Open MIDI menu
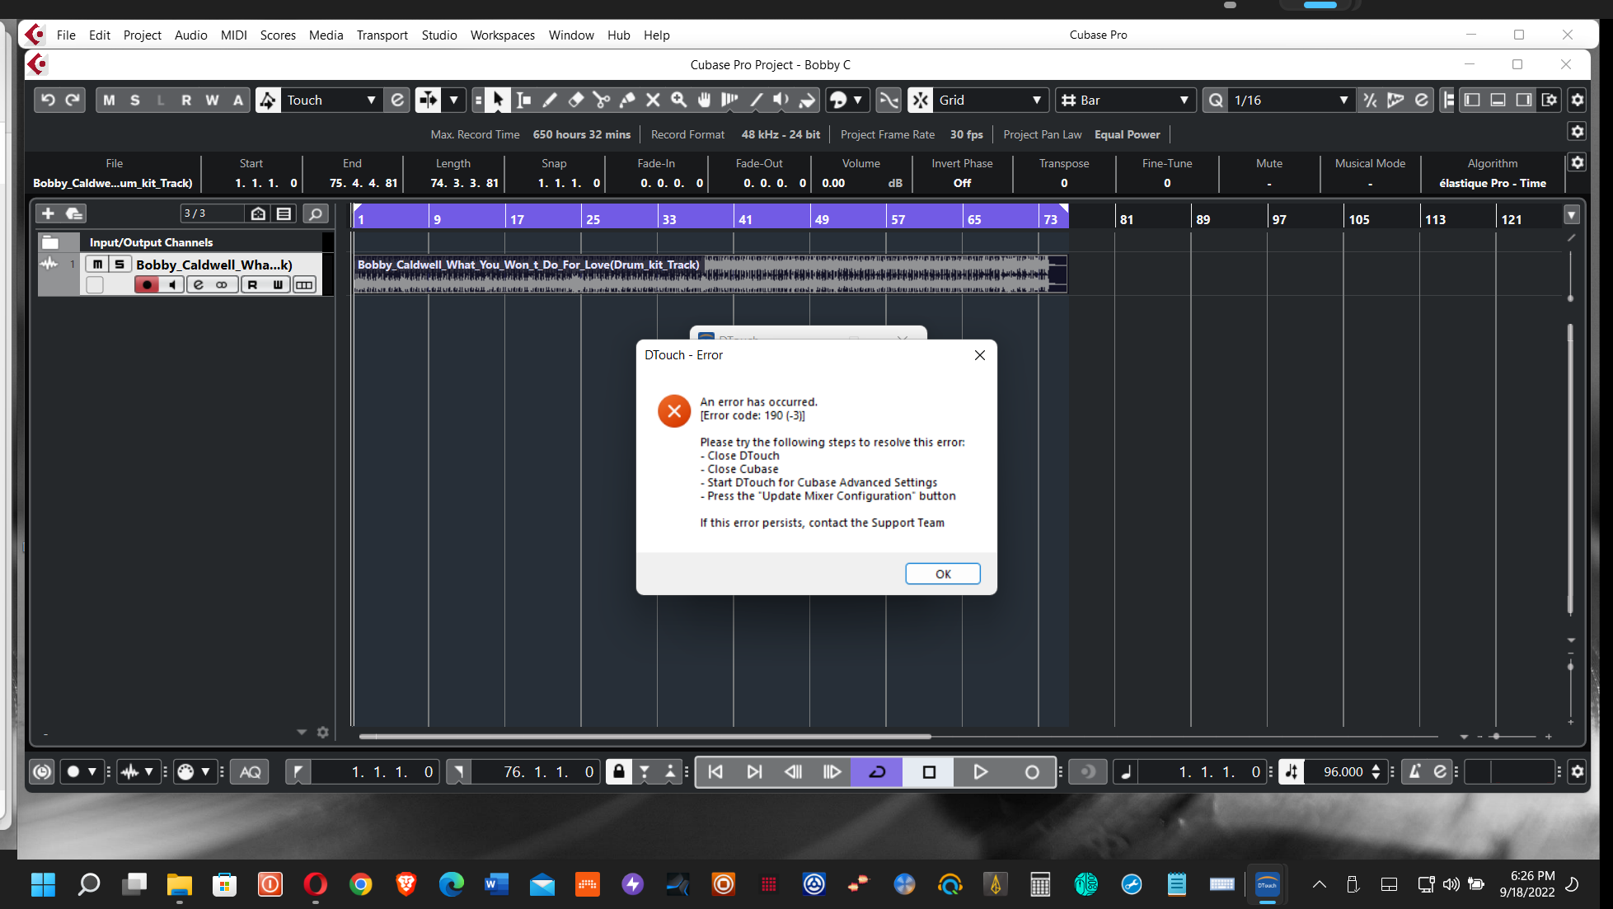Image resolution: width=1613 pixels, height=909 pixels. pos(233,35)
